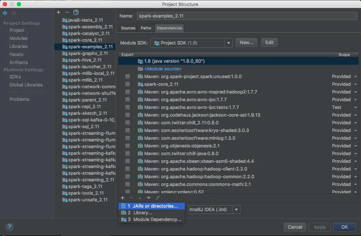
Task: Switch to the Paths tab
Action: [x=146, y=28]
